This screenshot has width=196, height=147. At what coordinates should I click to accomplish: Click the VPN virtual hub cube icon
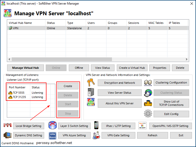(10, 28)
